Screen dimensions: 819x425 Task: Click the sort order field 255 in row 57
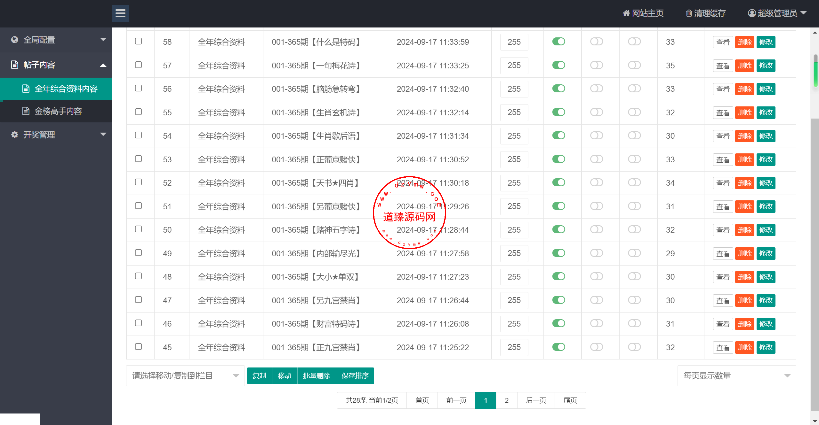click(514, 66)
